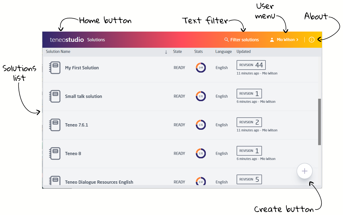Click the Small talk solution notebook icon
Screen dimensions: 343x215
point(55,96)
